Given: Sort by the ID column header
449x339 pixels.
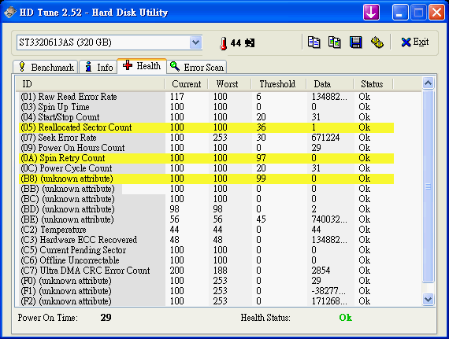Looking at the screenshot, I should (x=90, y=84).
